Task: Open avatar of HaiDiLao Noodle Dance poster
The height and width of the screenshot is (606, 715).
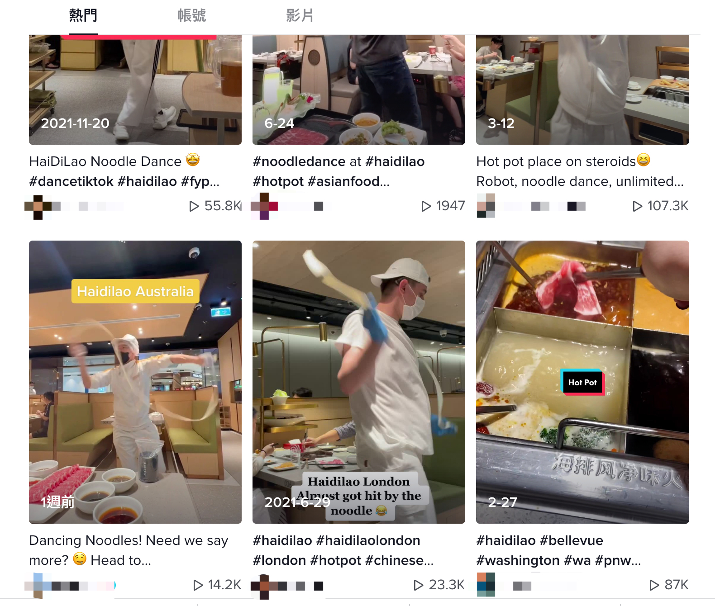Action: click(38, 207)
